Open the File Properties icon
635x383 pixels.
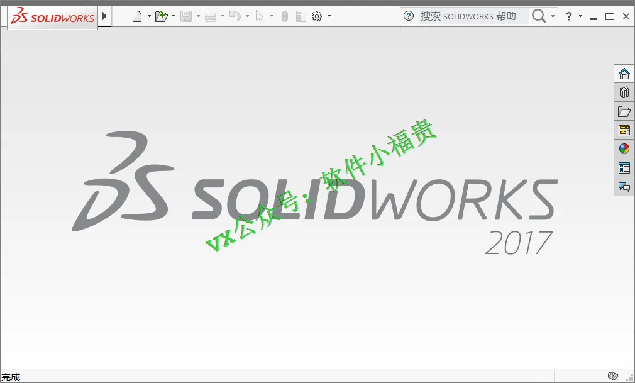pos(301,16)
